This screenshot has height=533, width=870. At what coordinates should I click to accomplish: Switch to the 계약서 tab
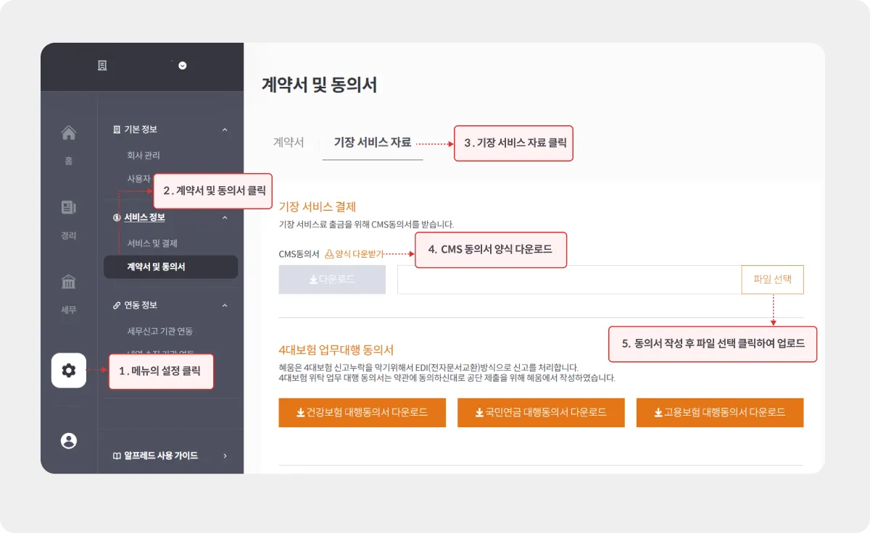[289, 142]
